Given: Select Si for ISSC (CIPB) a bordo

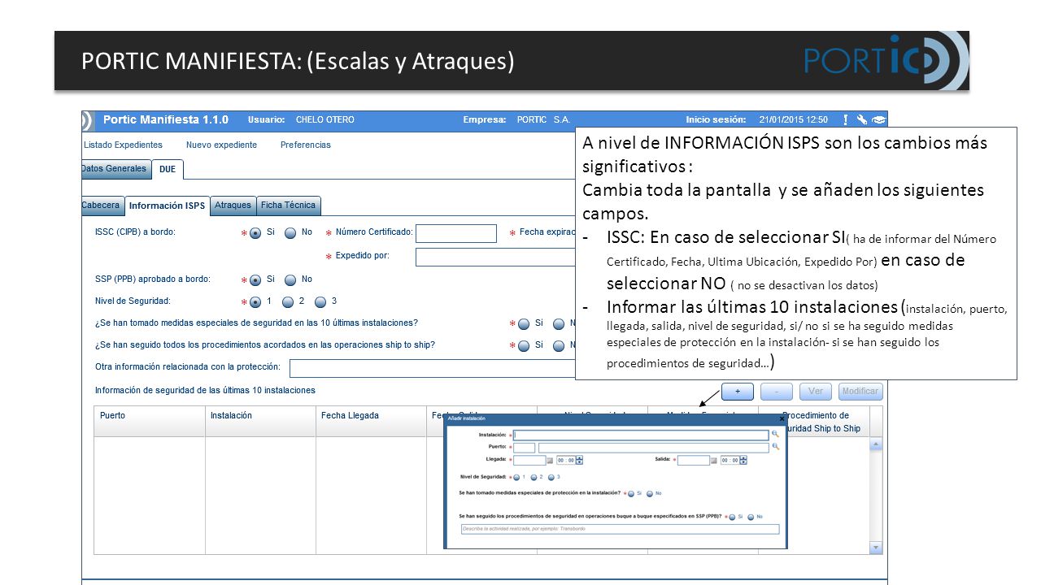Looking at the screenshot, I should [x=255, y=233].
